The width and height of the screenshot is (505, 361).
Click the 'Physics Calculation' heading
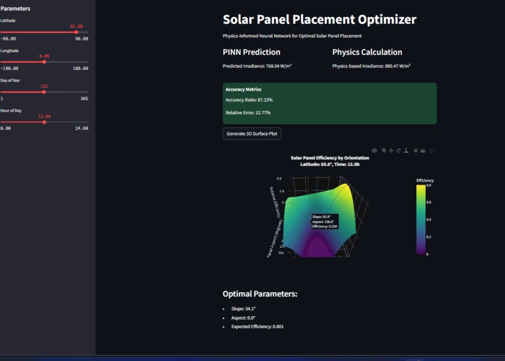367,52
